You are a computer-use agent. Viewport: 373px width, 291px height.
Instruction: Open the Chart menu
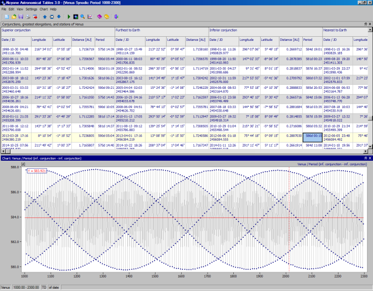click(x=44, y=9)
